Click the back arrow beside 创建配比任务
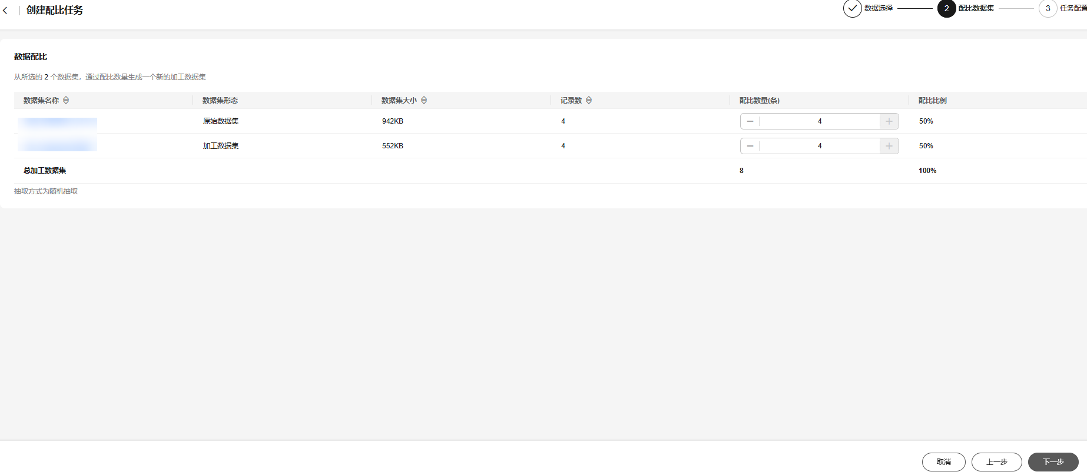Image resolution: width=1087 pixels, height=475 pixels. point(5,11)
